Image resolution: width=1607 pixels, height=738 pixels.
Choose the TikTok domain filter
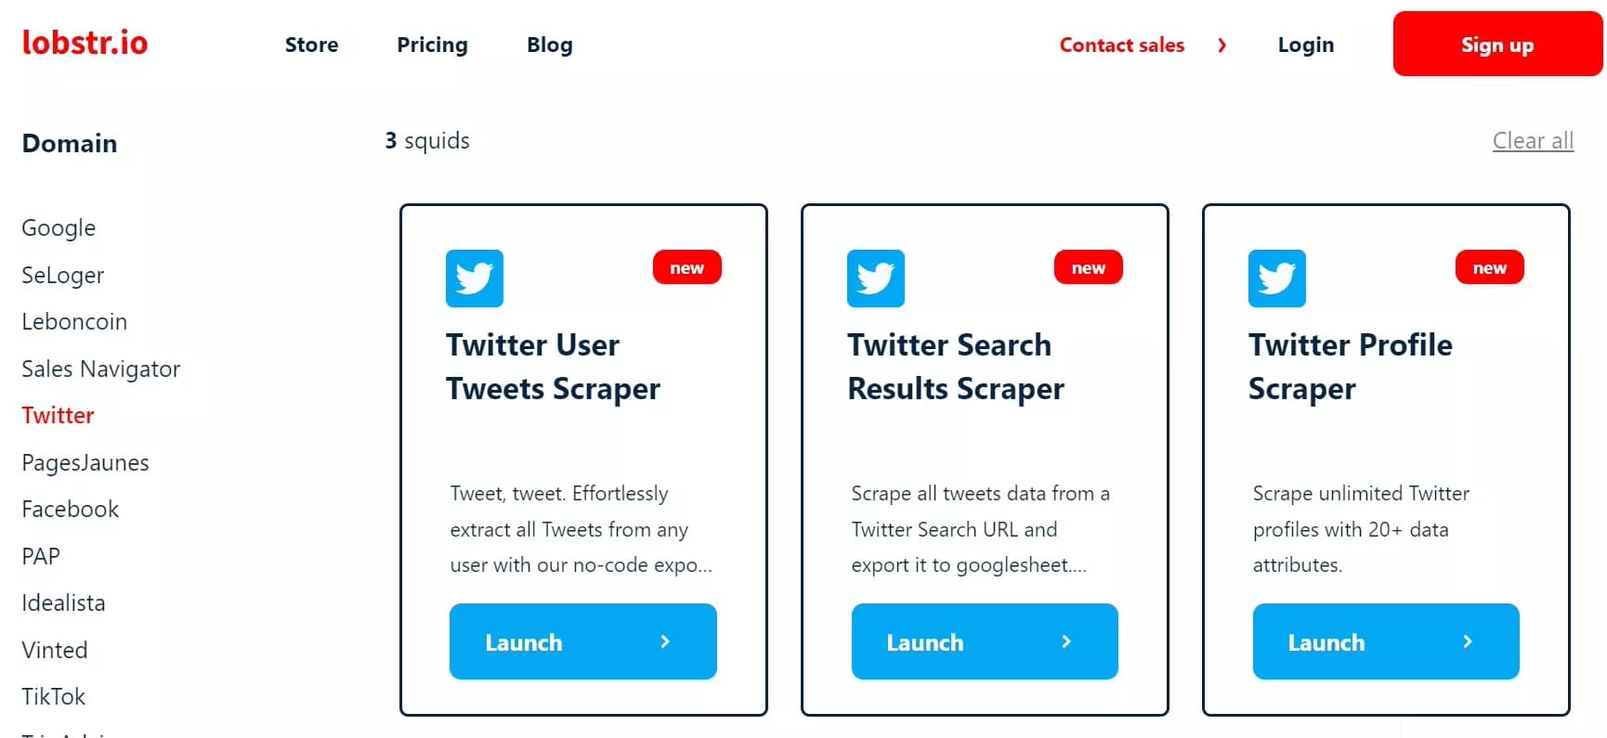click(x=54, y=697)
